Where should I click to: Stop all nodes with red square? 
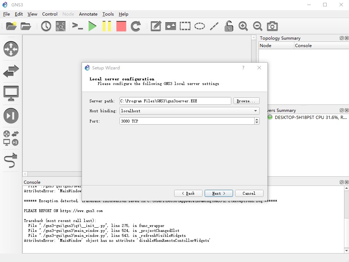[121, 26]
